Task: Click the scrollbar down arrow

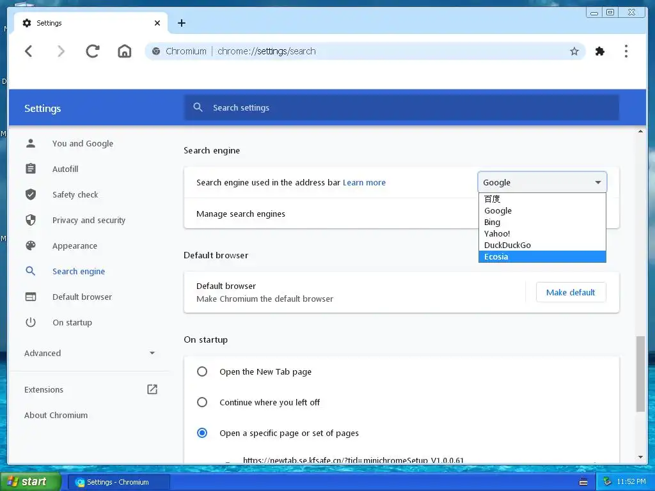Action: (640, 457)
